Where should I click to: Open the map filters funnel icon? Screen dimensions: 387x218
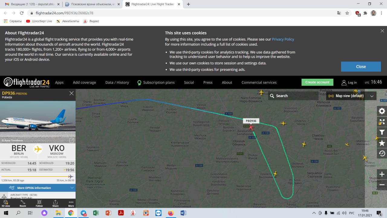click(382, 132)
